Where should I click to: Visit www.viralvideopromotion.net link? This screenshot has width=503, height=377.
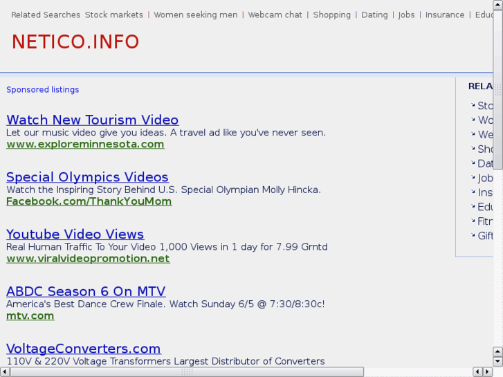(x=89, y=258)
